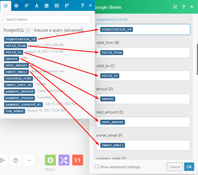
Task: Open the date and time functions tab
Action: [x=47, y=5]
